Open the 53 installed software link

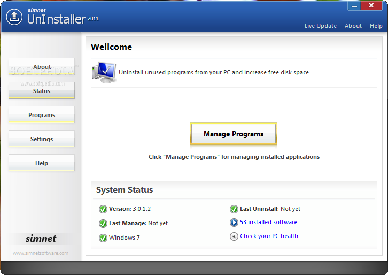[x=268, y=222]
